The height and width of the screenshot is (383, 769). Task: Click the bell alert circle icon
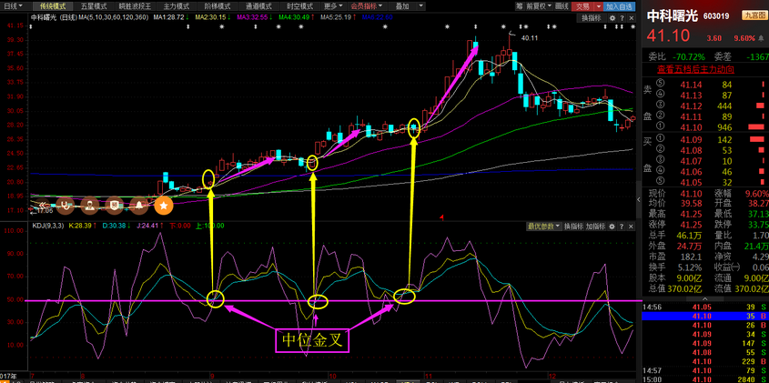137,206
